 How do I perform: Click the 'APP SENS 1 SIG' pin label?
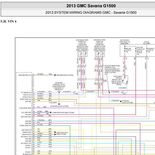click(x=26, y=137)
